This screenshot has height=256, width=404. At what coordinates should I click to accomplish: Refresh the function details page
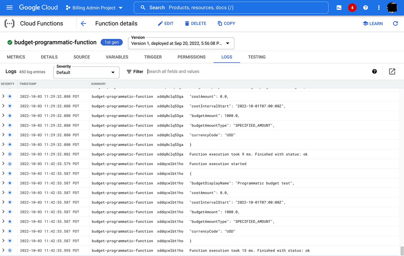point(396,23)
